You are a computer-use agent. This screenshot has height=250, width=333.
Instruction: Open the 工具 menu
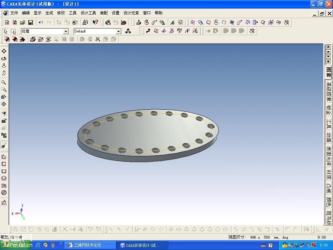click(x=73, y=13)
